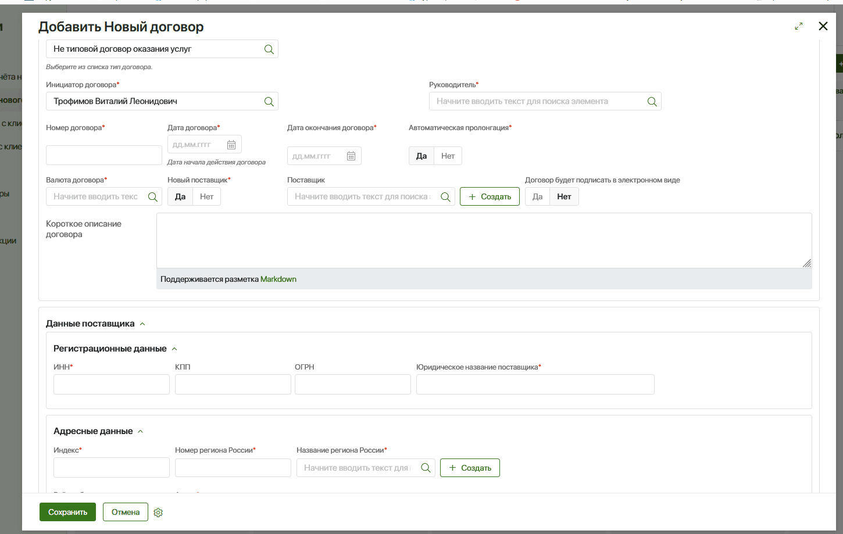Collapse Адресные данные section
This screenshot has height=534, width=843.
point(141,432)
